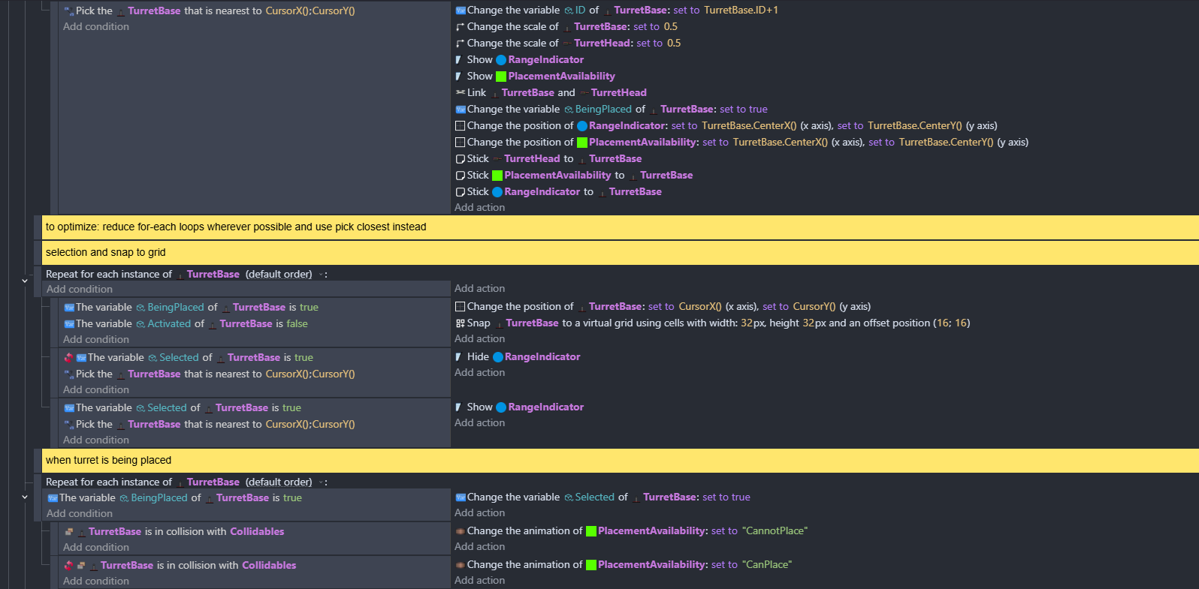Click the Show PlacementAvailability action icon
This screenshot has height=589, width=1199.
pos(459,77)
